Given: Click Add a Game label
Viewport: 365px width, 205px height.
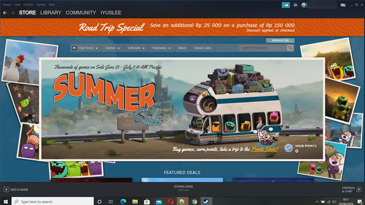Looking at the screenshot, I should click(19, 190).
